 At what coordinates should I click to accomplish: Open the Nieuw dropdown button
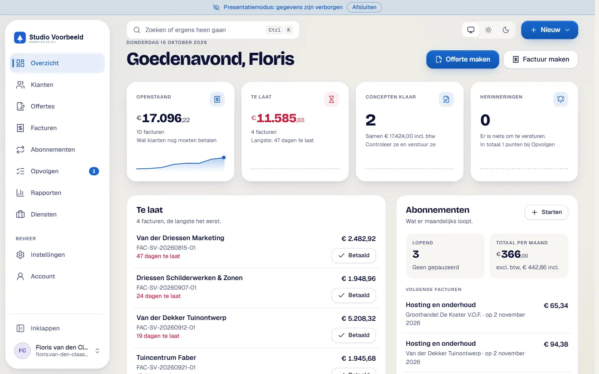(549, 30)
